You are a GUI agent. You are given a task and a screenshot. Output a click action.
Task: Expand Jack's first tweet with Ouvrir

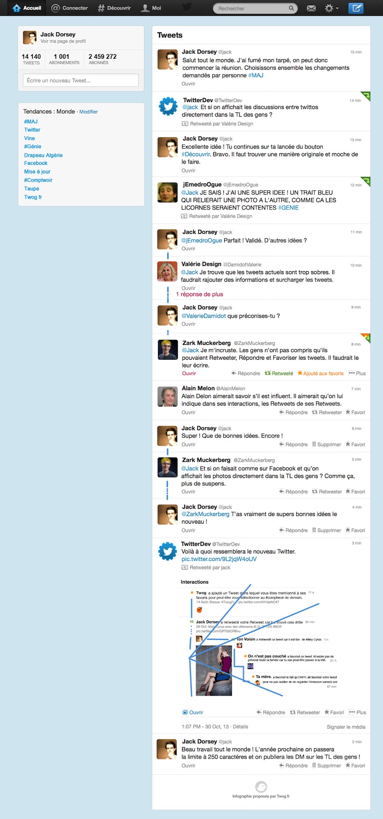189,84
